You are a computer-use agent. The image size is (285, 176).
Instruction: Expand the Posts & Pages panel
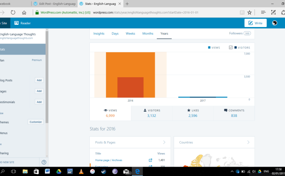(164, 142)
